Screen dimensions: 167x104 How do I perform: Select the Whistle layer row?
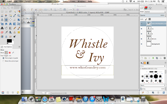[153, 39]
